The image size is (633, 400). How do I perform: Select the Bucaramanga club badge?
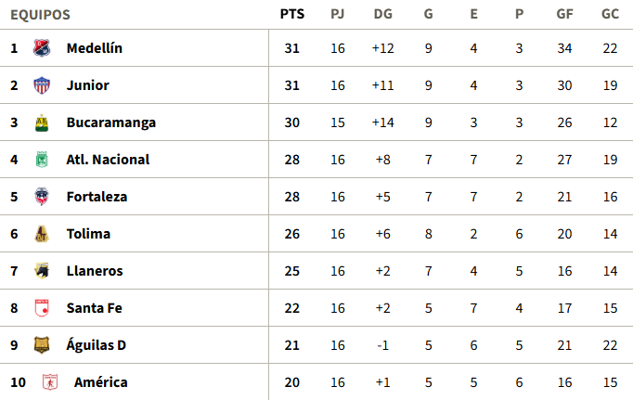41,123
